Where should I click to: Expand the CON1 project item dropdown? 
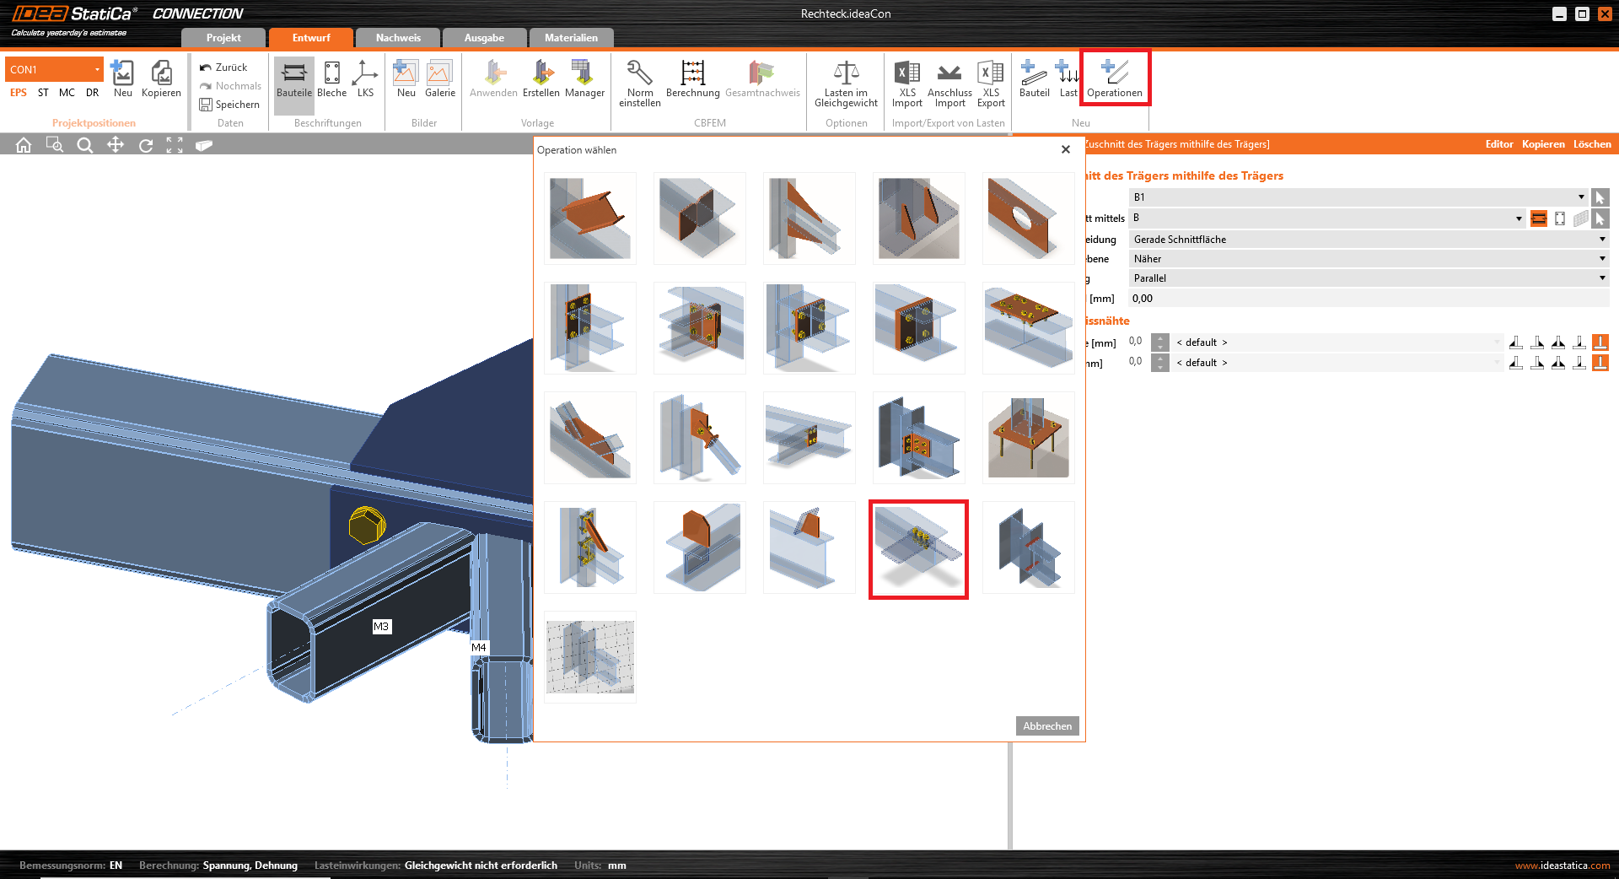[97, 69]
